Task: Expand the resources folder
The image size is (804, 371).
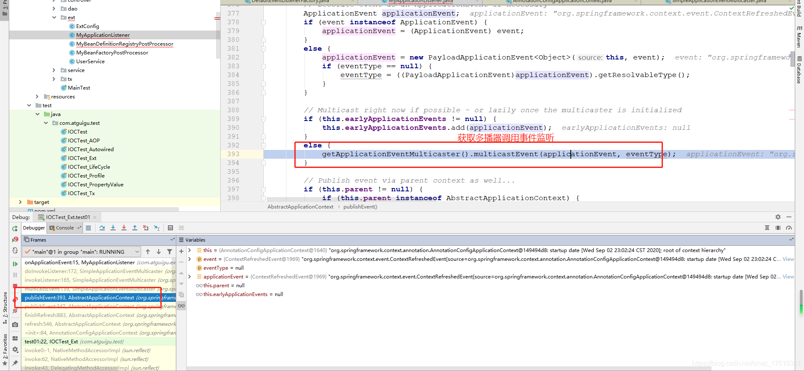Action: pyautogui.click(x=37, y=96)
